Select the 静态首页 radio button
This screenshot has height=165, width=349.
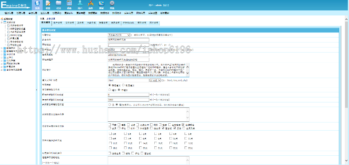109,85
